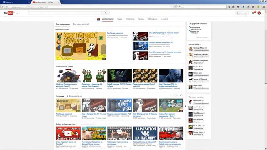Open ЗАРАБОТОК НА ПАБЛИКЕ VK thumbnail
Image resolution: width=267 pixels, height=150 pixels.
point(145,133)
